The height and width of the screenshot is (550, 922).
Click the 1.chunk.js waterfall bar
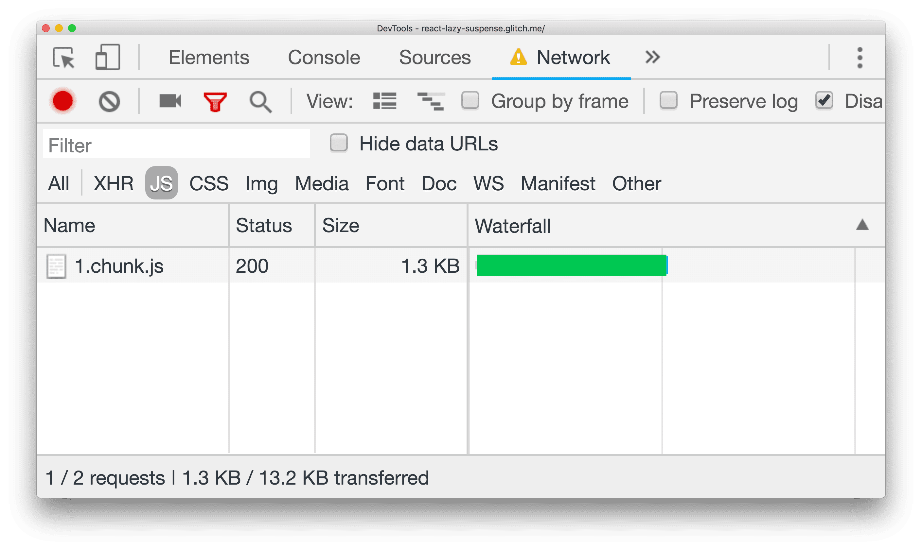click(570, 266)
